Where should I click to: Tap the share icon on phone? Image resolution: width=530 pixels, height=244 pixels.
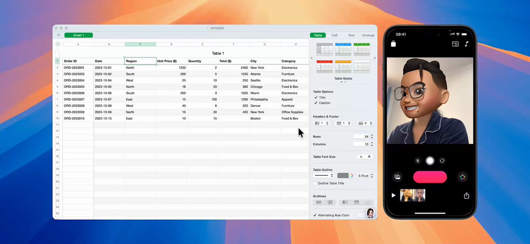[466, 196]
